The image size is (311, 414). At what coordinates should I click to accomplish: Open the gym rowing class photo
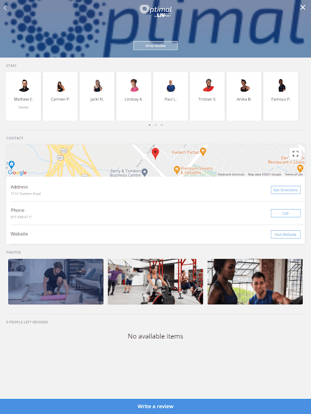tap(155, 282)
